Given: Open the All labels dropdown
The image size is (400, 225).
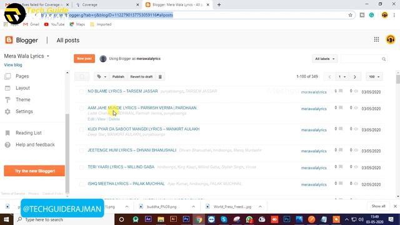Looking at the screenshot, I should [x=324, y=59].
